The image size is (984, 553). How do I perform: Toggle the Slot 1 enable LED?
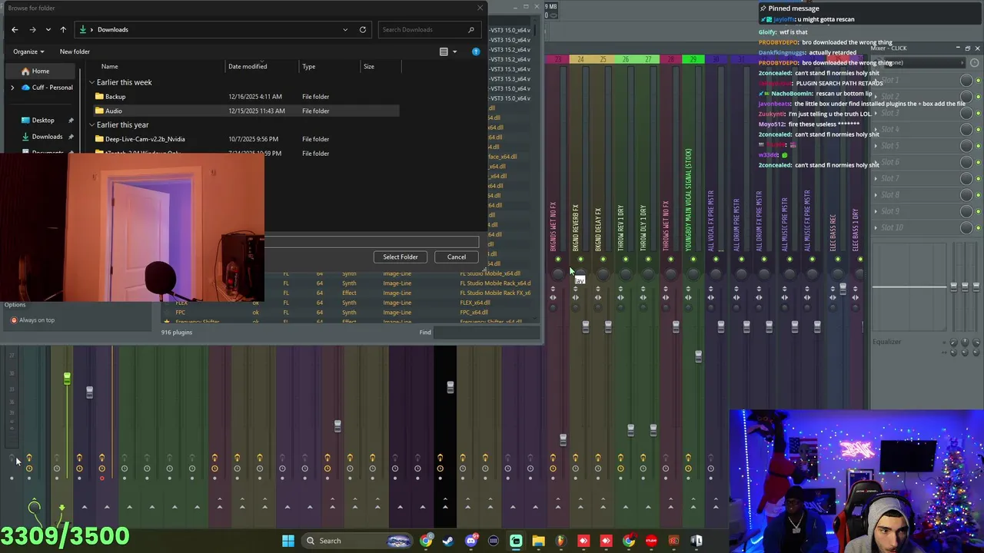[978, 81]
